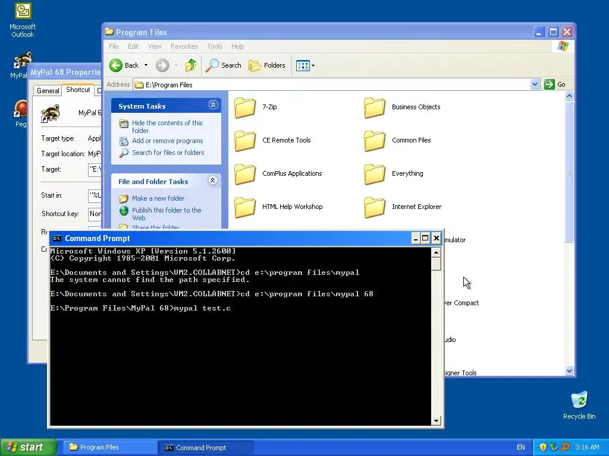
Task: Open Back history dropdown arrow
Action: pos(146,65)
